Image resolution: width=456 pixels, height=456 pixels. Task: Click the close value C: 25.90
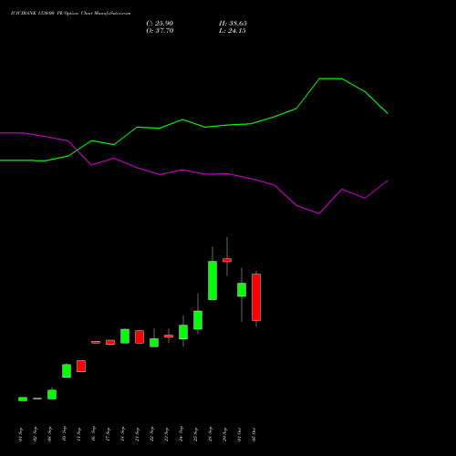coord(160,24)
